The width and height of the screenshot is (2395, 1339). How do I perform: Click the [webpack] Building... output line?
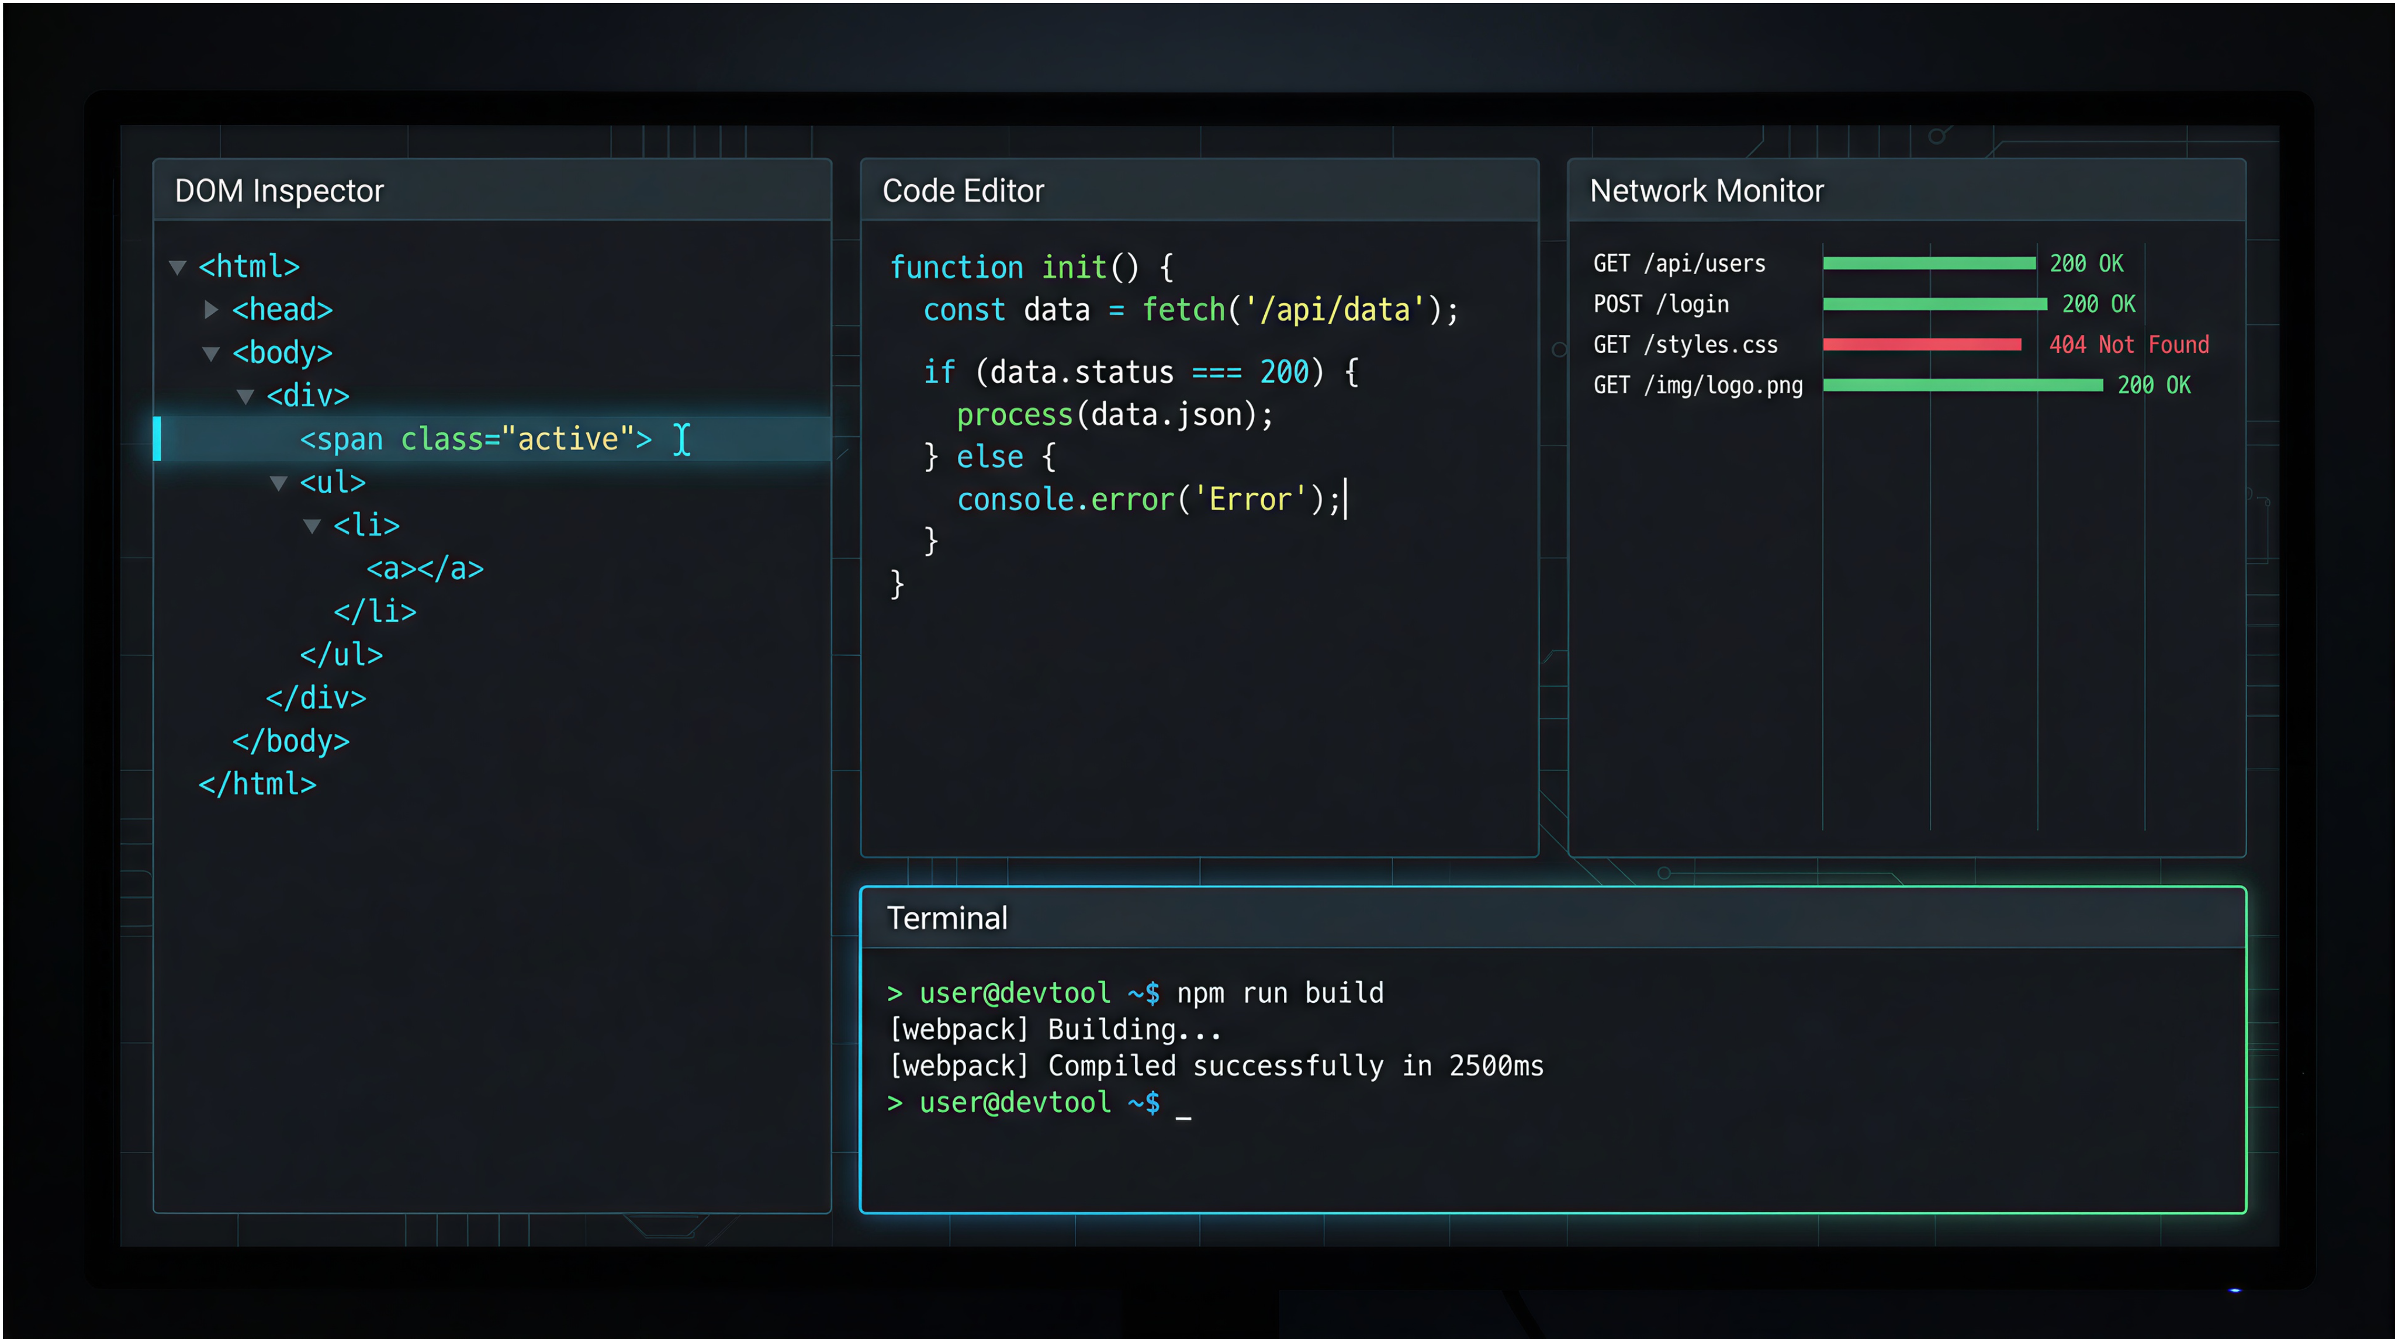[x=1055, y=1029]
